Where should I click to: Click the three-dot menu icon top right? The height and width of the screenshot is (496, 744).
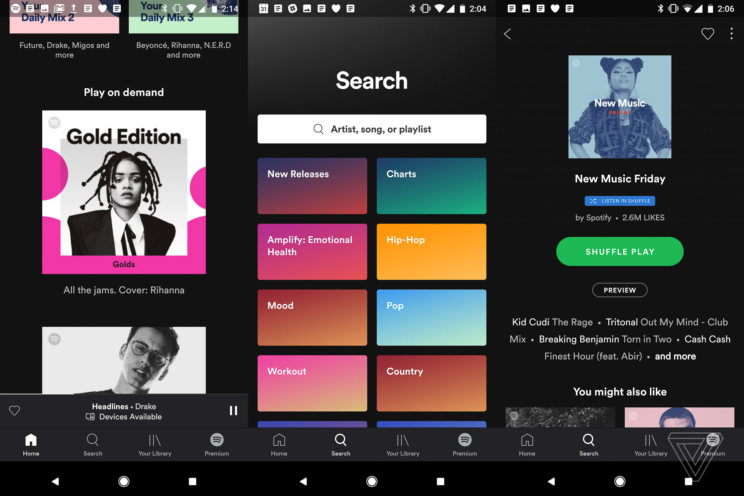[731, 34]
